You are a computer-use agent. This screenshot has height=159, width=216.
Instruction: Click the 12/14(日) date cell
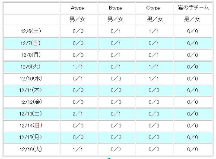point(31,126)
